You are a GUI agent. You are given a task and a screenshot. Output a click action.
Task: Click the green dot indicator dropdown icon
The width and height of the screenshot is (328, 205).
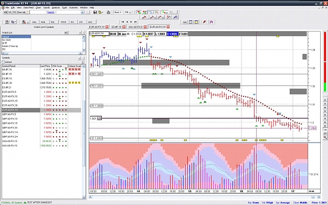pyautogui.click(x=164, y=13)
